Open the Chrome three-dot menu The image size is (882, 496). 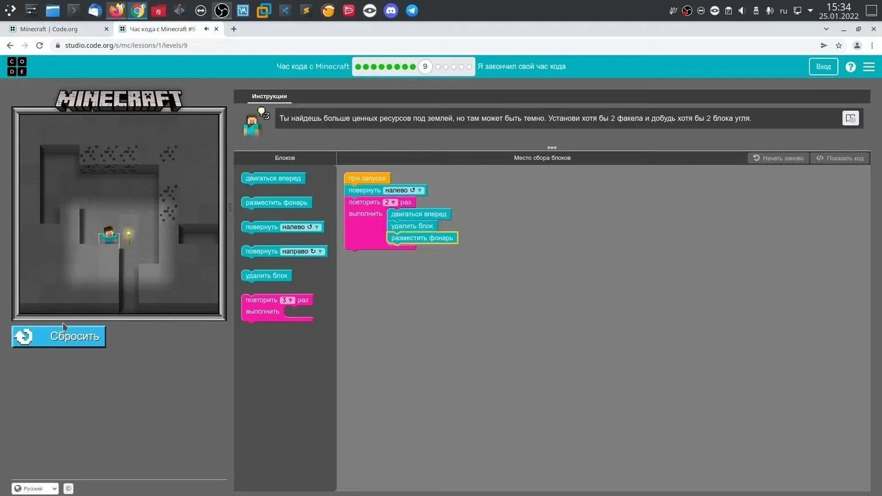(872, 45)
